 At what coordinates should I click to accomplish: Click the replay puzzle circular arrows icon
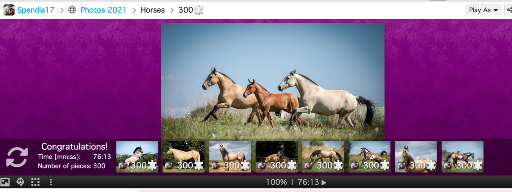point(17,157)
